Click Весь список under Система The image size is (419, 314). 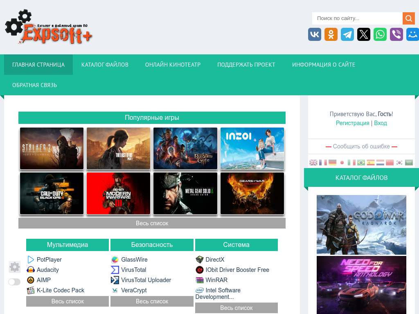[237, 308]
